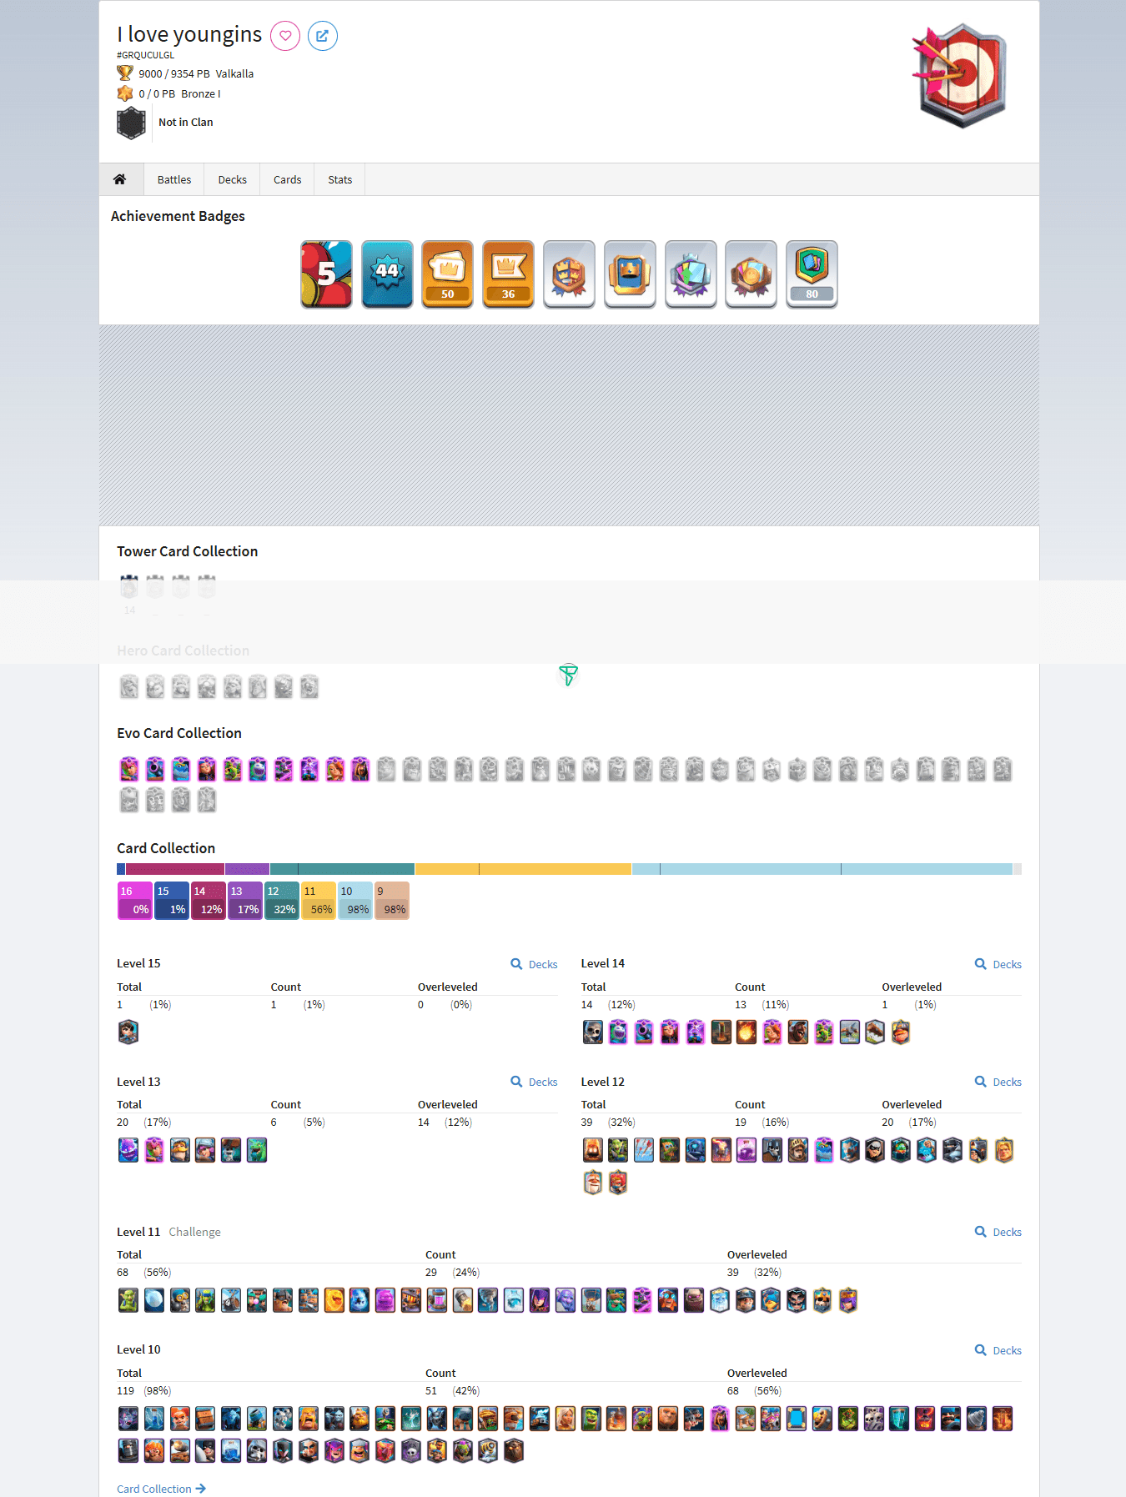Select the level 11 yellow swatch
This screenshot has width=1126, height=1497.
point(318,901)
